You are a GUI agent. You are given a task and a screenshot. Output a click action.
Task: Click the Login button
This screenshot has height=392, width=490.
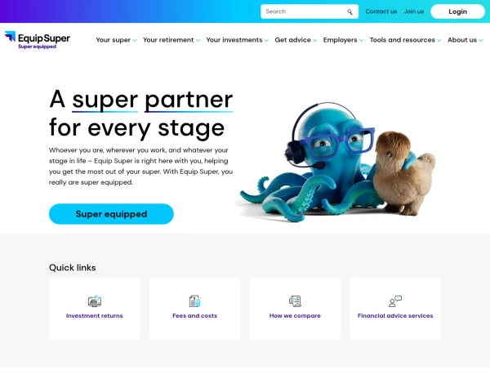[457, 11]
